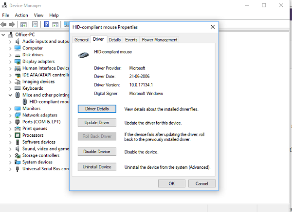Expand the Universal Serial Bus controllers node
This screenshot has height=212, width=292.
coord(10,169)
